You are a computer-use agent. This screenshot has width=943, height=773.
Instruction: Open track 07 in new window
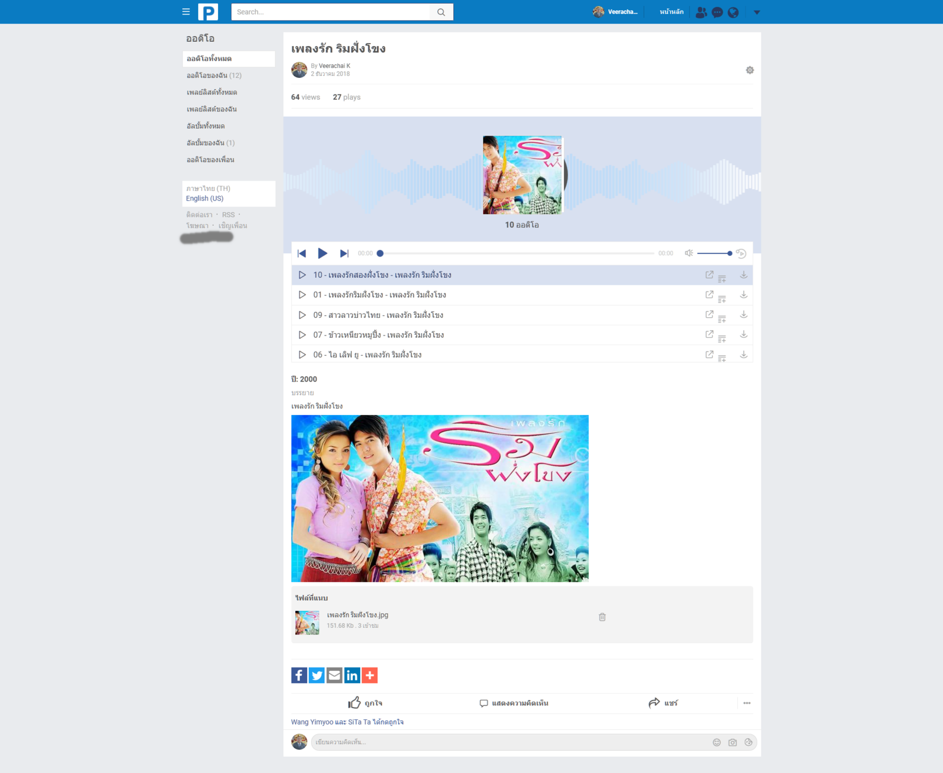point(710,334)
